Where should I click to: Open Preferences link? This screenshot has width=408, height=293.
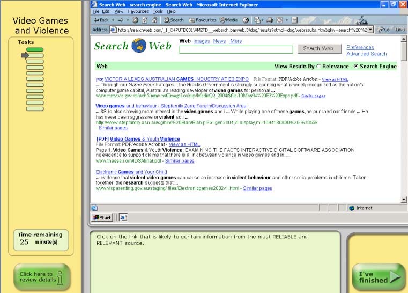pos(360,47)
